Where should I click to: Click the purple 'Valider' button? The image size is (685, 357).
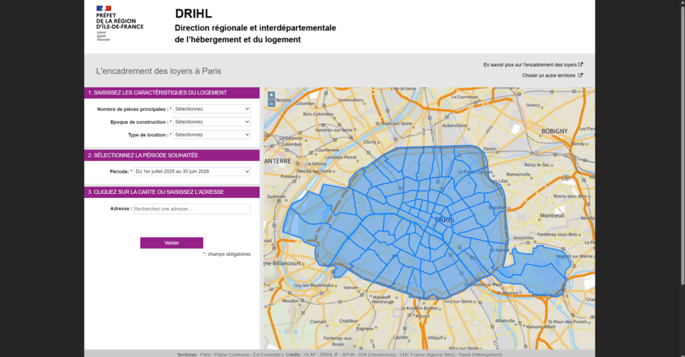tap(172, 243)
